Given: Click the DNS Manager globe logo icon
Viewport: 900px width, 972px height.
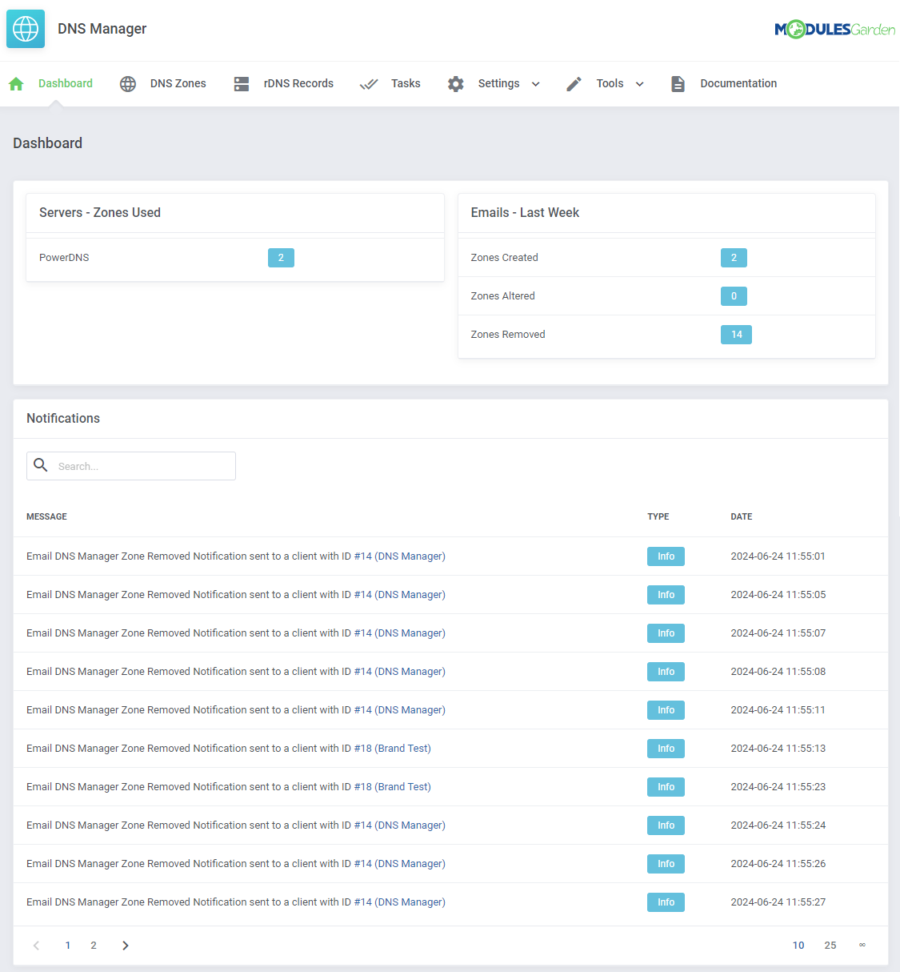Looking at the screenshot, I should (x=26, y=29).
